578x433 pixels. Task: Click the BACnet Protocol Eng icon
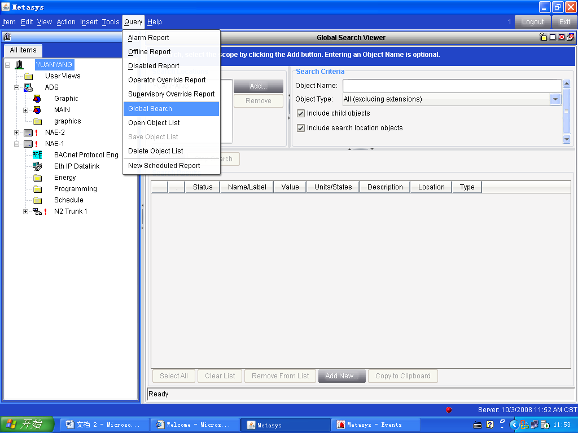pyautogui.click(x=37, y=155)
